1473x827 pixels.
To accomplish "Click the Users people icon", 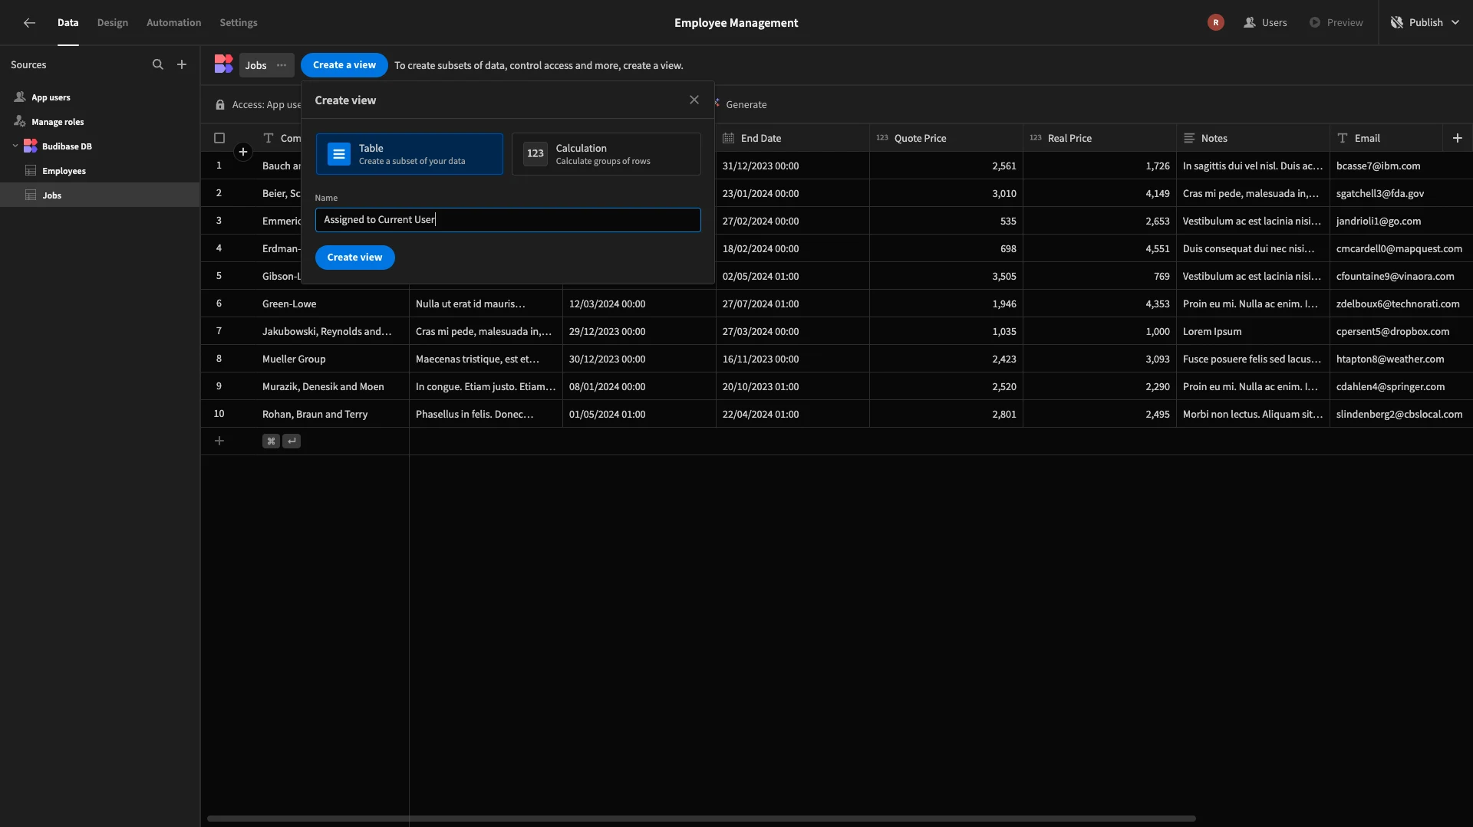I will tap(1250, 23).
